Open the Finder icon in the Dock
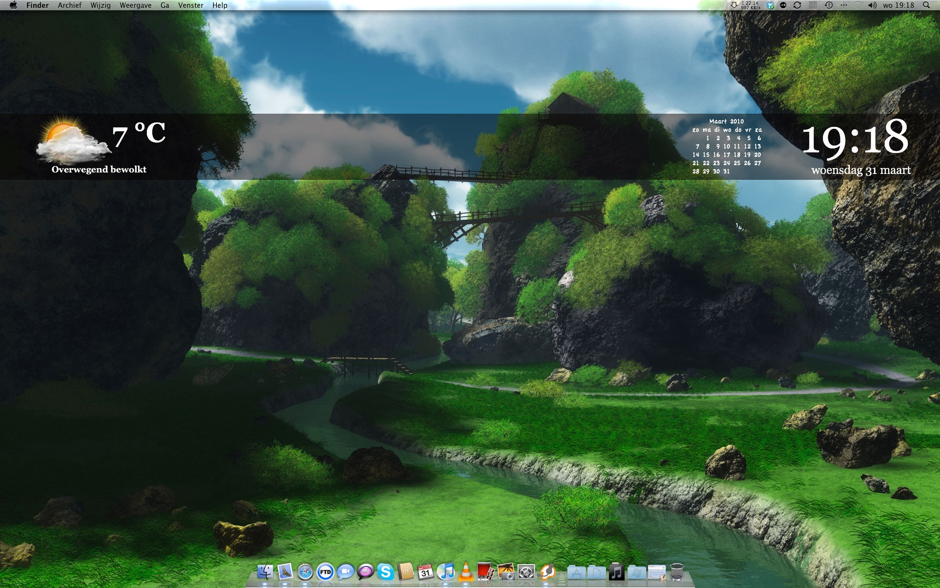 [265, 572]
